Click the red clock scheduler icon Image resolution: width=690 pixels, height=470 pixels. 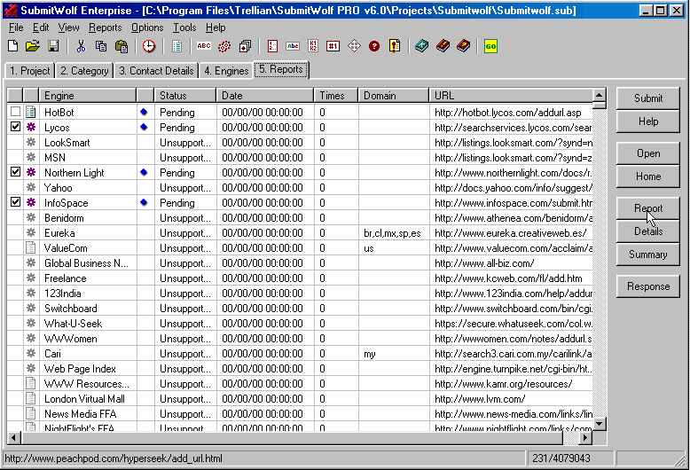pyautogui.click(x=149, y=46)
